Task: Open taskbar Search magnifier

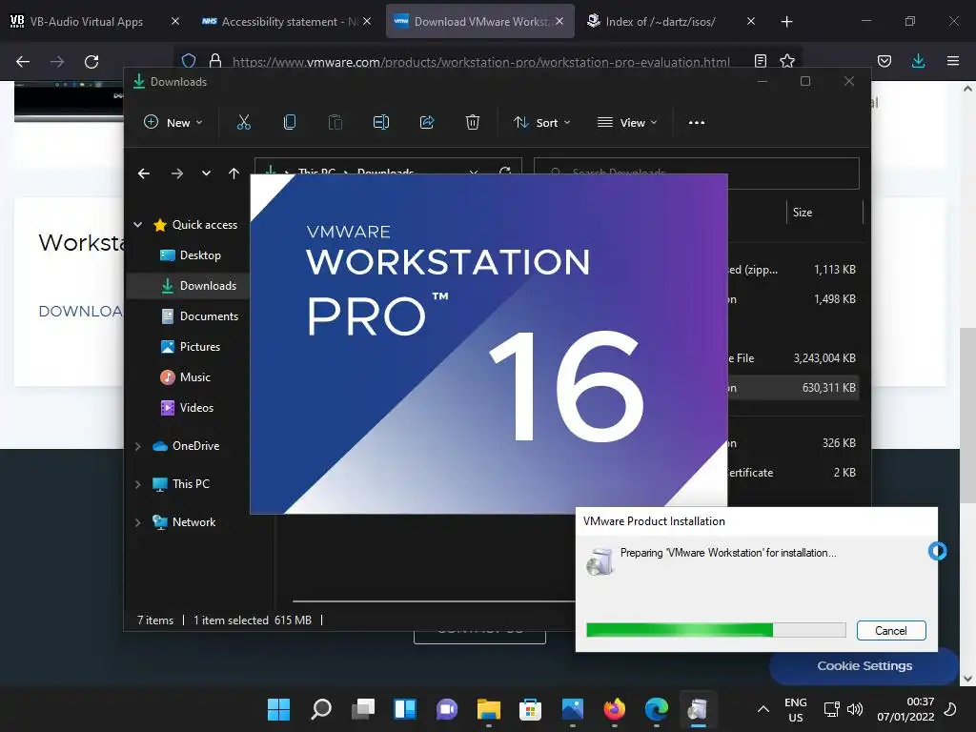Action: 321,709
